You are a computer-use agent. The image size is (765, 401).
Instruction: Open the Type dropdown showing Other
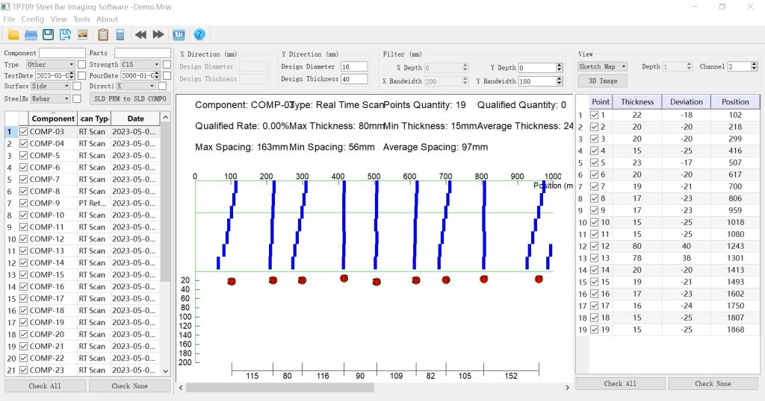[x=50, y=64]
